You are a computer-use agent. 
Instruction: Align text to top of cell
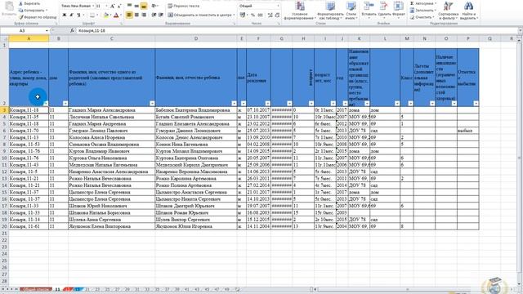pyautogui.click(x=129, y=6)
